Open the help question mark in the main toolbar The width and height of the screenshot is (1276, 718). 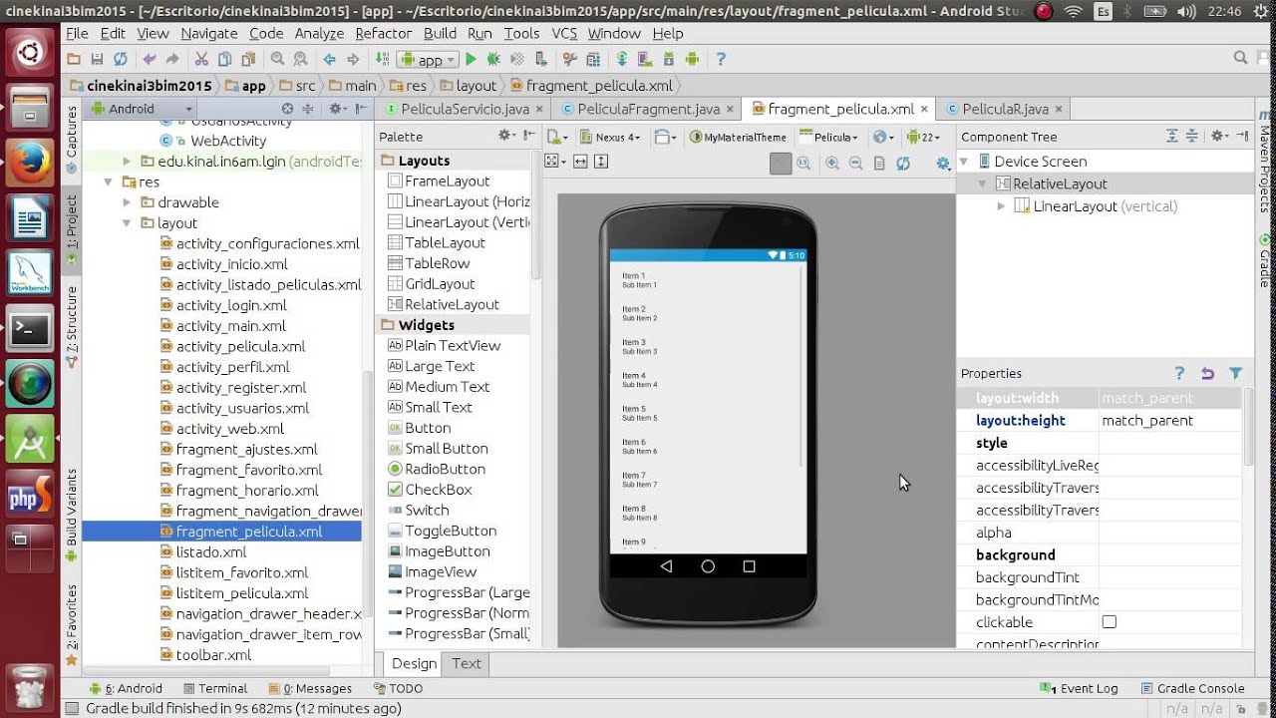[x=721, y=60]
